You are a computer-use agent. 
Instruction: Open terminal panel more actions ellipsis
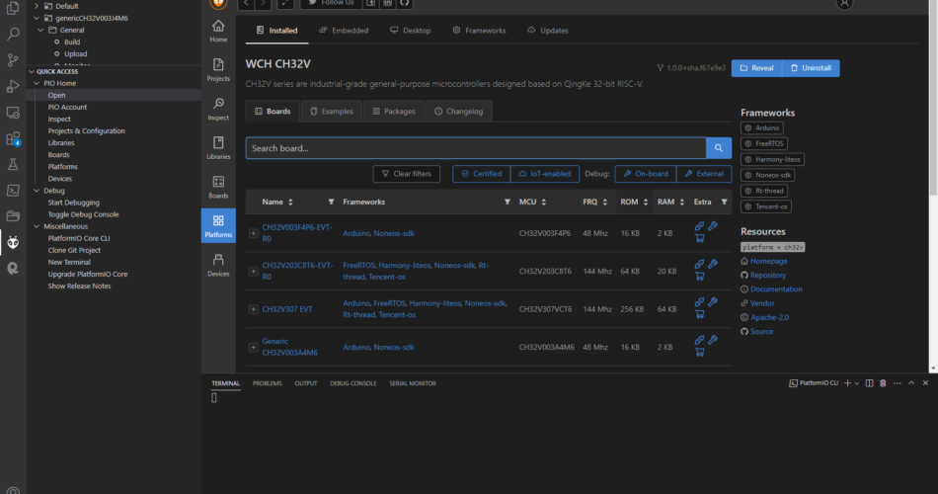coord(898,383)
